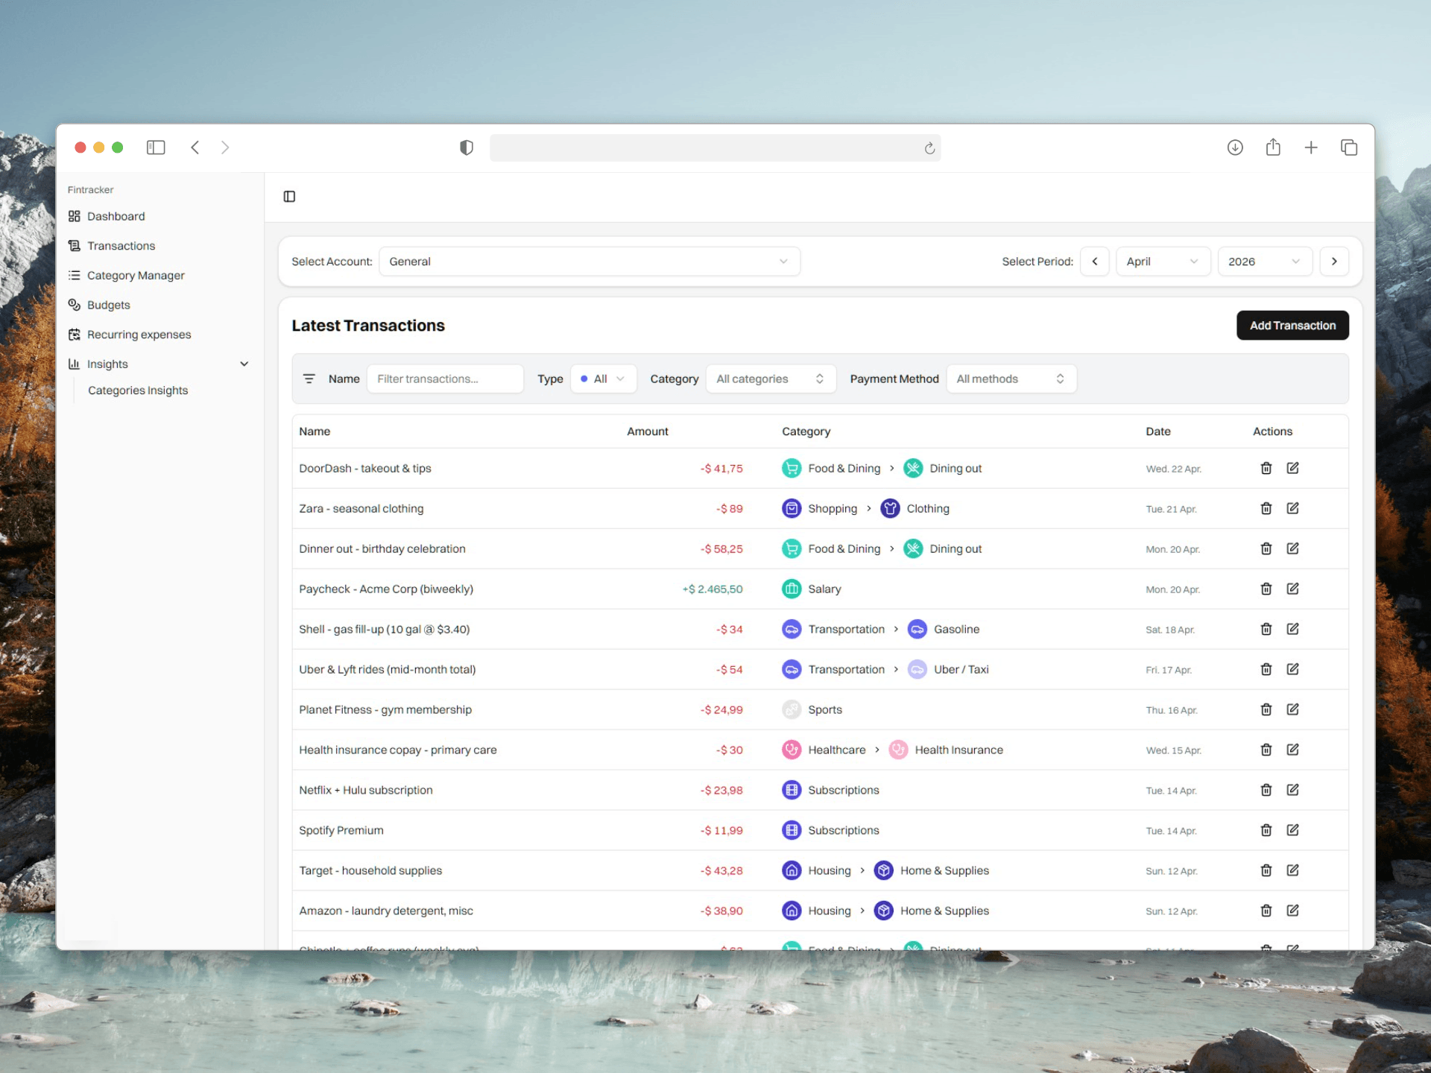Click the Salary category icon
Image resolution: width=1431 pixels, height=1073 pixels.
click(791, 589)
